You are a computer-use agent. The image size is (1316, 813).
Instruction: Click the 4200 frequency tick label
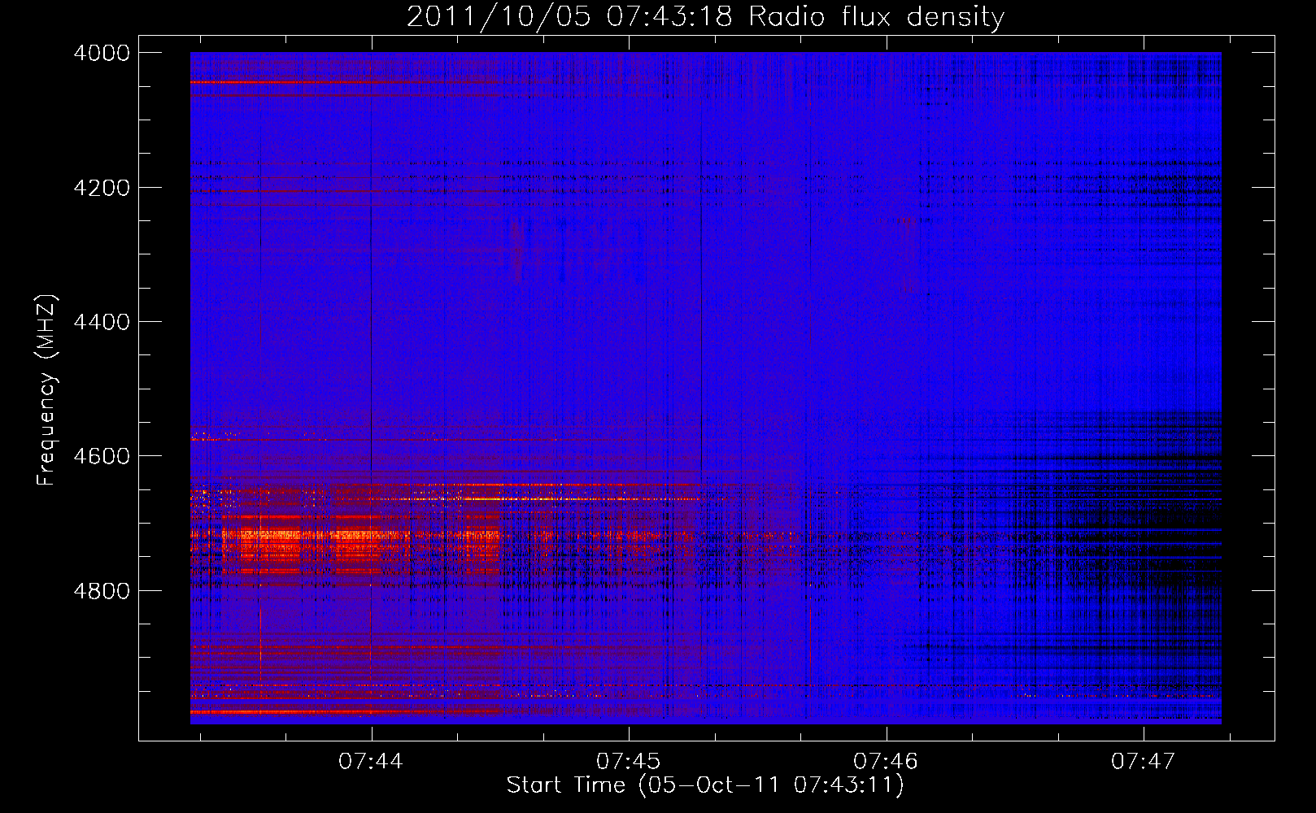click(x=102, y=188)
